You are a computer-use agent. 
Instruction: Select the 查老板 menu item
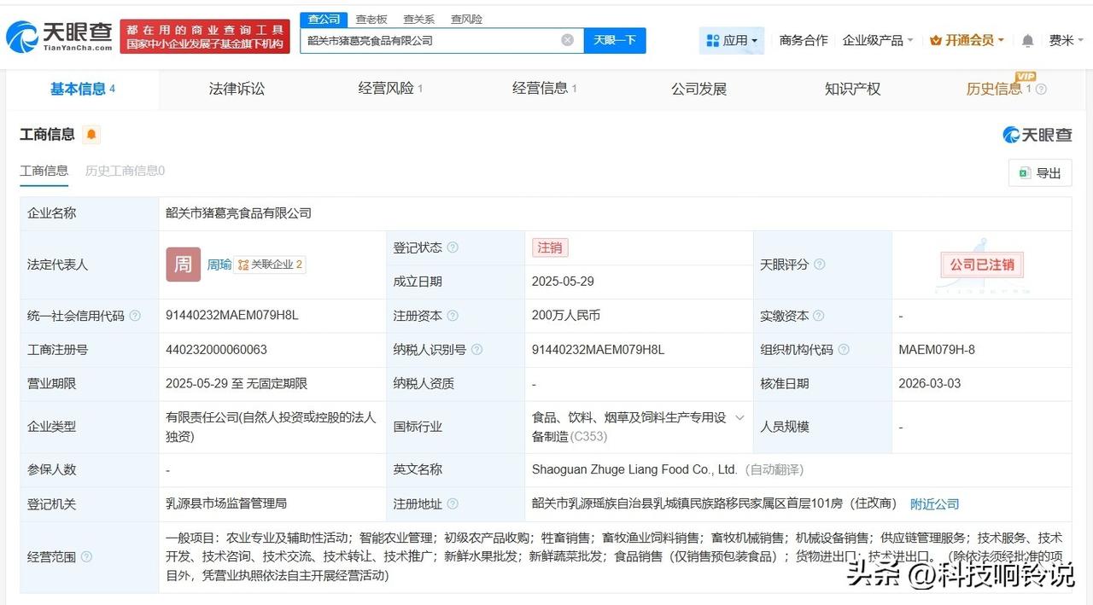(371, 18)
